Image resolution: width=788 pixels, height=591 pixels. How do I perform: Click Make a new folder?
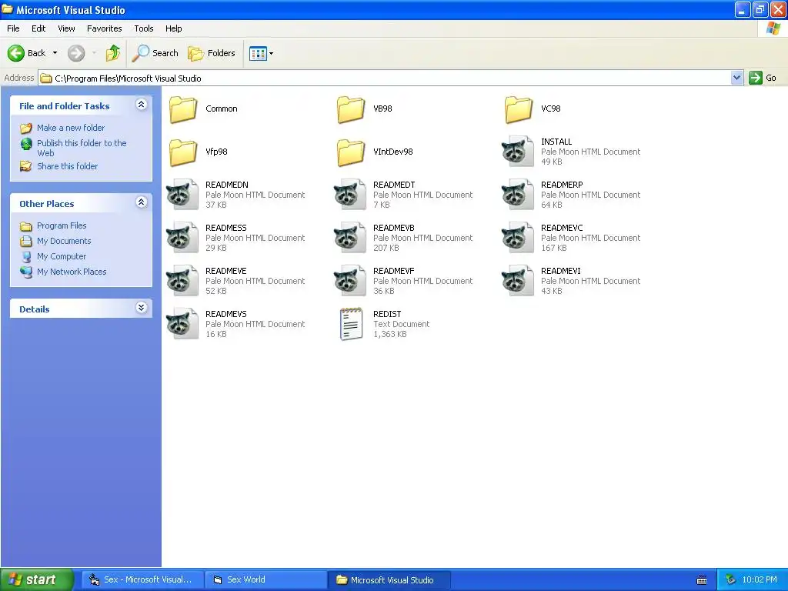[x=70, y=128]
